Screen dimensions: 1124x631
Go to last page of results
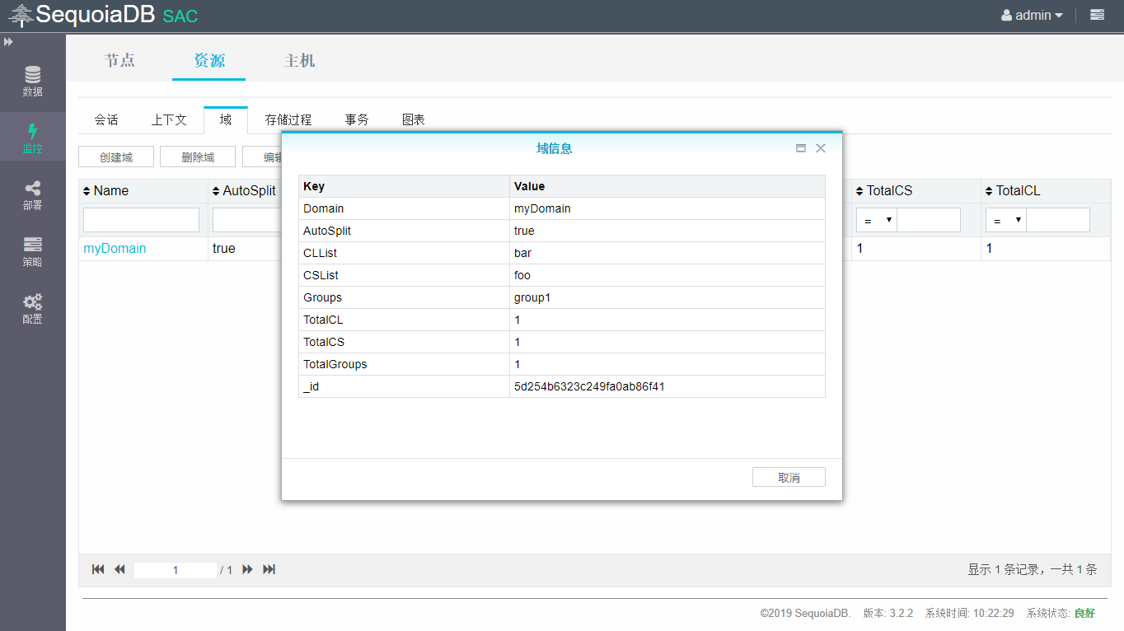pos(269,569)
